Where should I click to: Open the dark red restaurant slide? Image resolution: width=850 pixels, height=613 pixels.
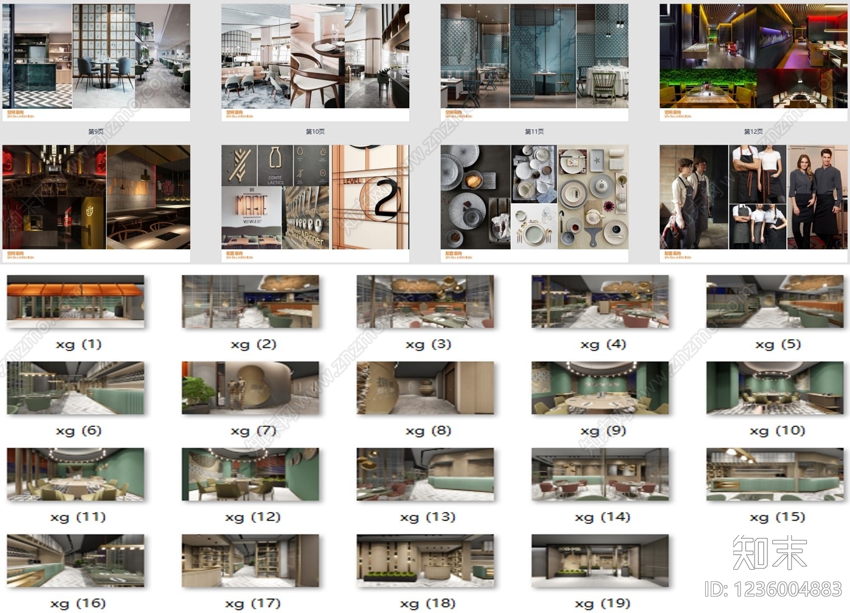click(96, 204)
